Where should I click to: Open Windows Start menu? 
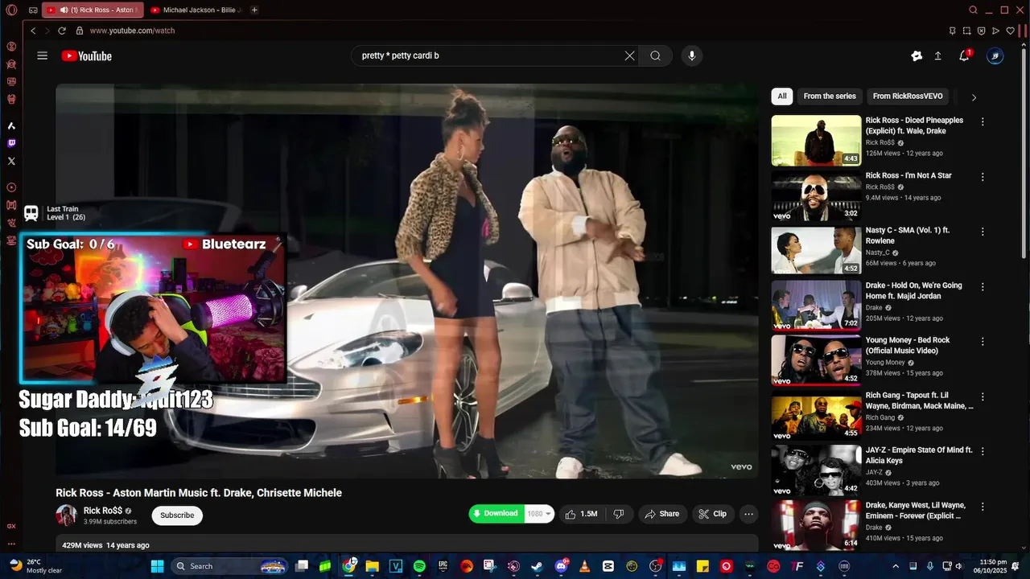click(157, 566)
